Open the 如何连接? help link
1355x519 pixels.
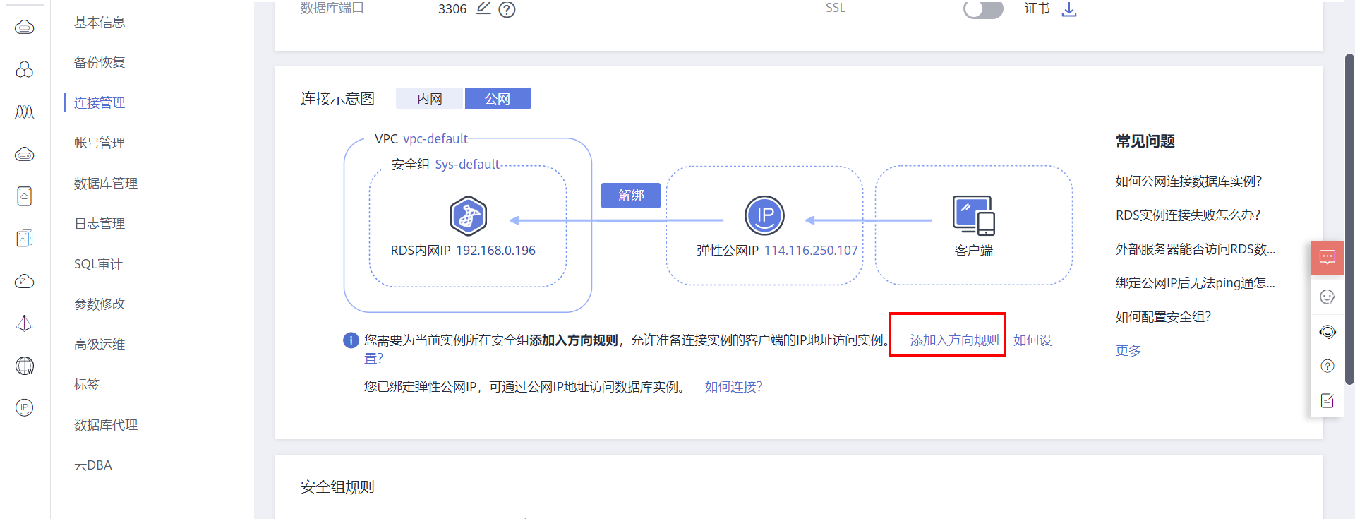point(734,387)
